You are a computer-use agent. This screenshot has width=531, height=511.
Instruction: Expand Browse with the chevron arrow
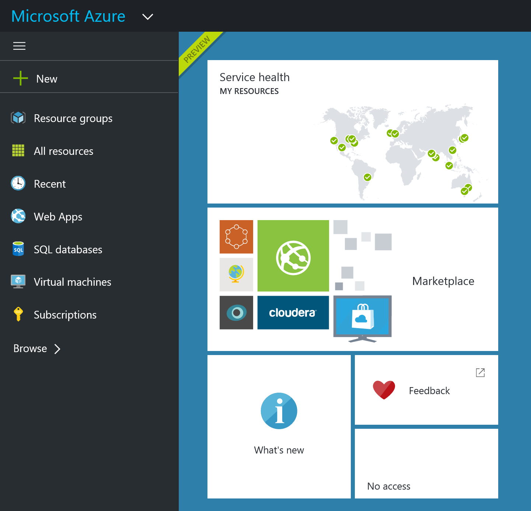pos(57,349)
